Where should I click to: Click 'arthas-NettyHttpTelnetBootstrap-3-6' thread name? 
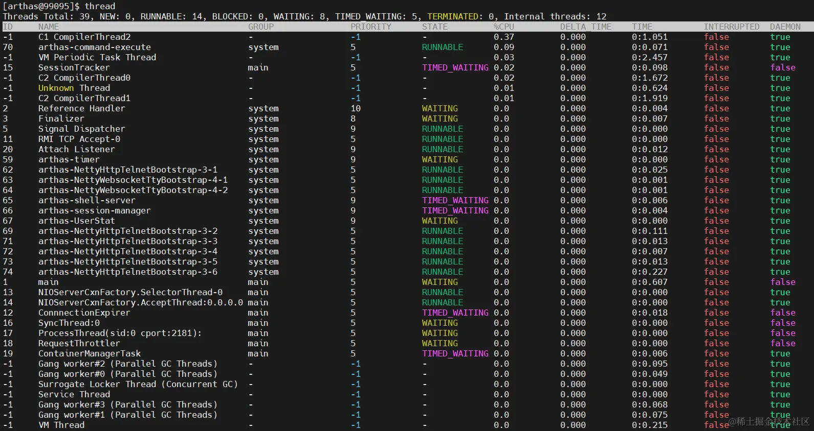tap(128, 272)
